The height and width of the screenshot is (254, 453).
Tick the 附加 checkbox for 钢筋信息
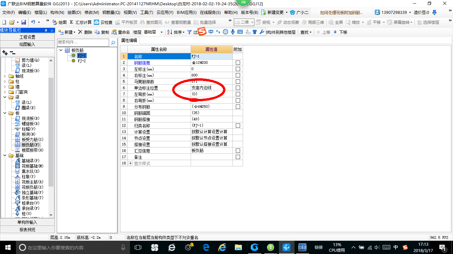[x=238, y=63]
